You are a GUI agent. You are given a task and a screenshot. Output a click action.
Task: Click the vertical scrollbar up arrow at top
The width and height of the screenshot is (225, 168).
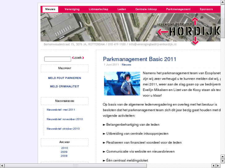point(223,2)
